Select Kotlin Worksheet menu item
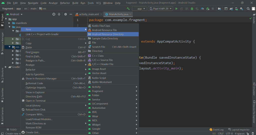256x135 pixels. [113, 82]
